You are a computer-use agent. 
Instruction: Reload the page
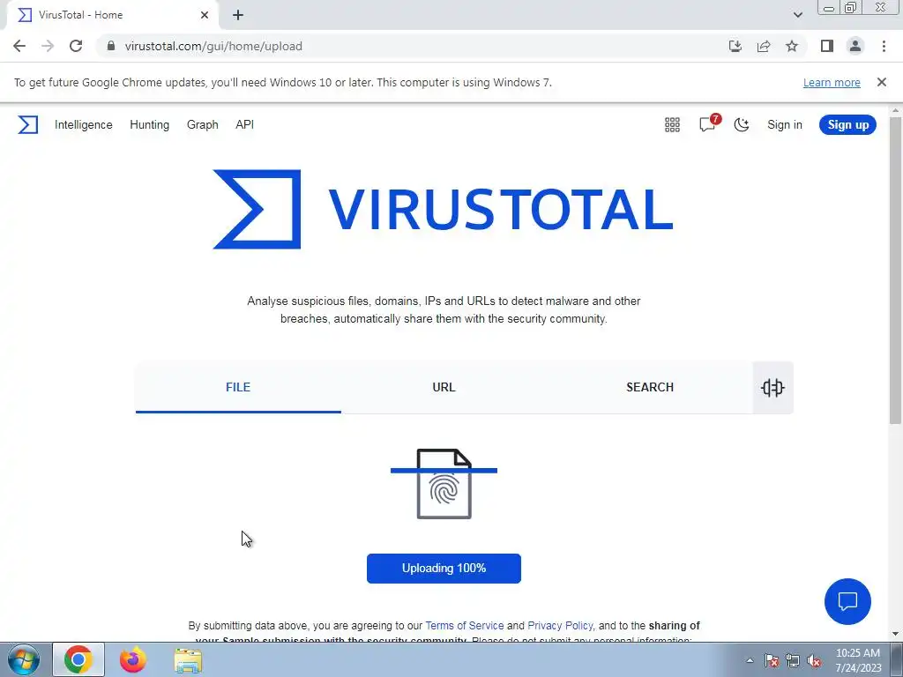point(76,46)
